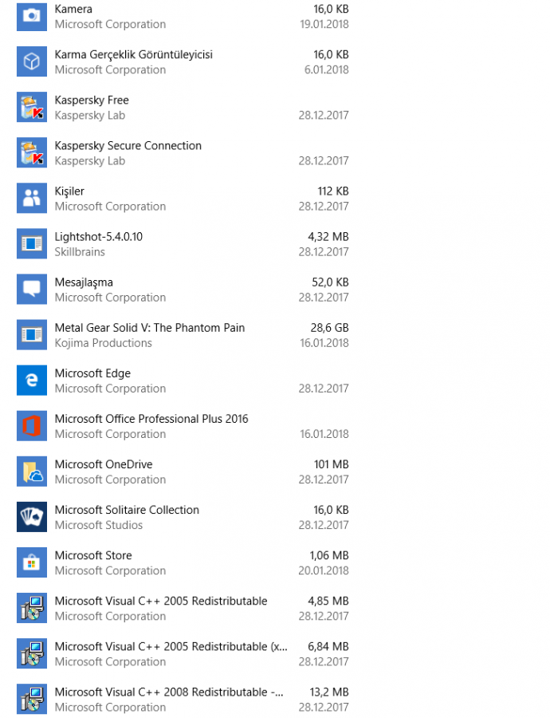Click the 4,32 MB size of Lightshot

(x=328, y=237)
